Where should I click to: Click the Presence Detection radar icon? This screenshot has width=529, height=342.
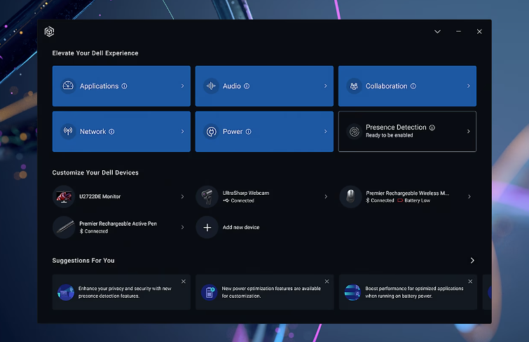pos(355,131)
